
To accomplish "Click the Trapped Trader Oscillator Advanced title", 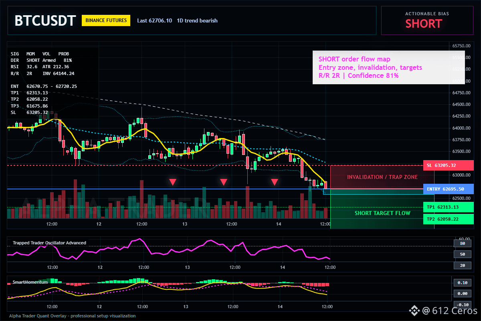I will click(x=49, y=243).
